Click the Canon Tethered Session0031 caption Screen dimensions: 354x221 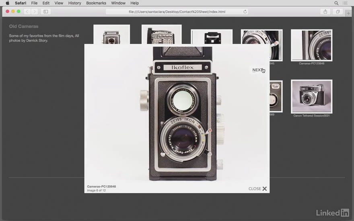coord(311,116)
